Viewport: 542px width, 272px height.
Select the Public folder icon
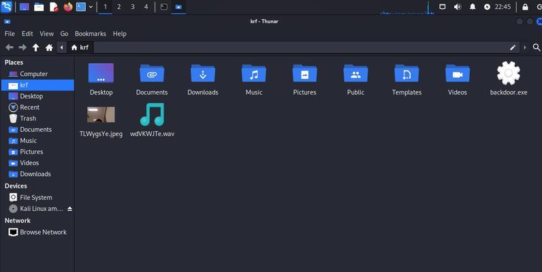[355, 73]
